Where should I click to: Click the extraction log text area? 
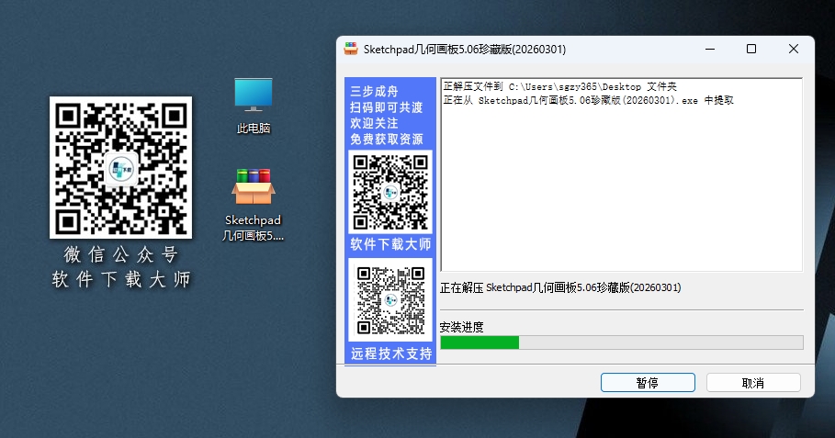point(622,175)
